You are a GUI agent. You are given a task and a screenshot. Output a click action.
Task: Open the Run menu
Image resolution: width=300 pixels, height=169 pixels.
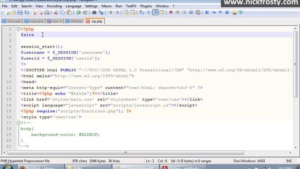coord(119,6)
